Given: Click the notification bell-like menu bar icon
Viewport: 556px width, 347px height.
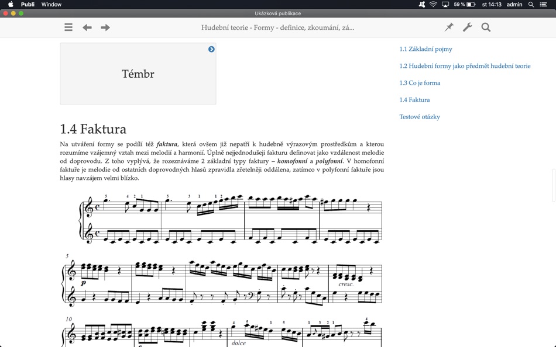Looking at the screenshot, I should point(421,4).
